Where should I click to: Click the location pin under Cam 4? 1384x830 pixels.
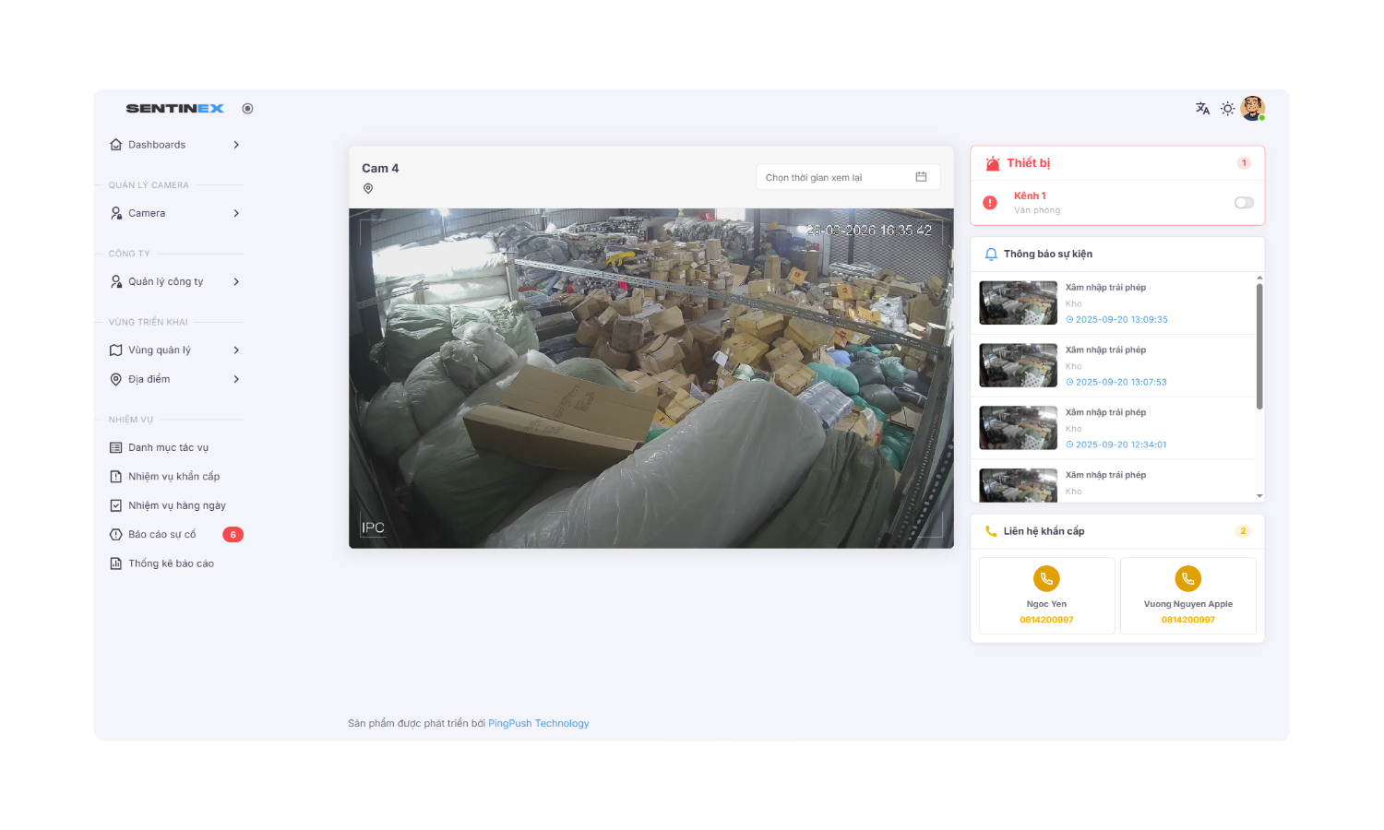368,189
